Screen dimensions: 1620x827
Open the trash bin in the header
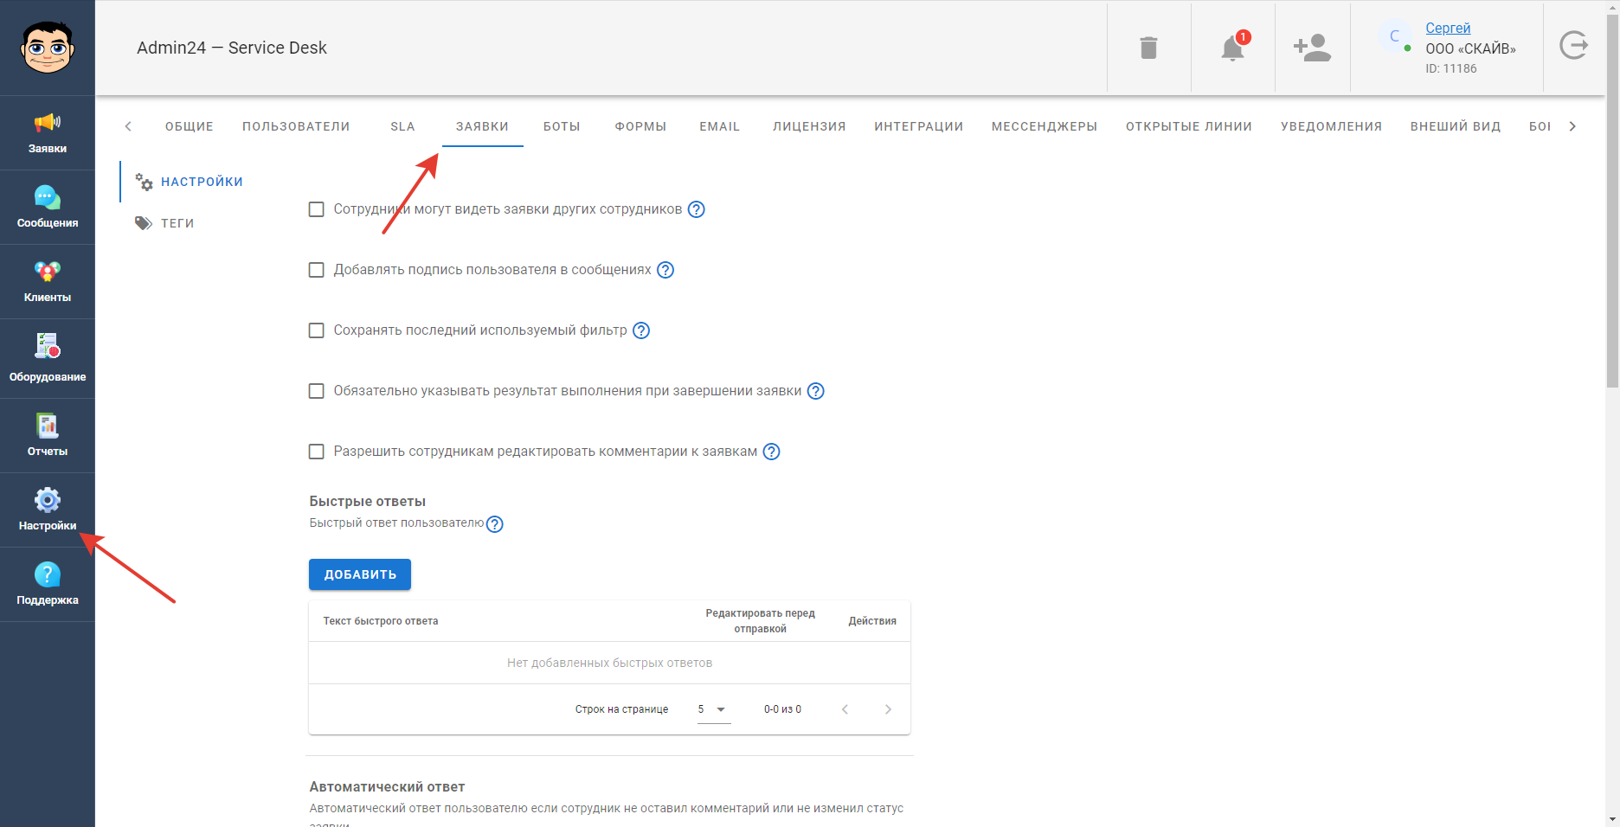coord(1148,48)
